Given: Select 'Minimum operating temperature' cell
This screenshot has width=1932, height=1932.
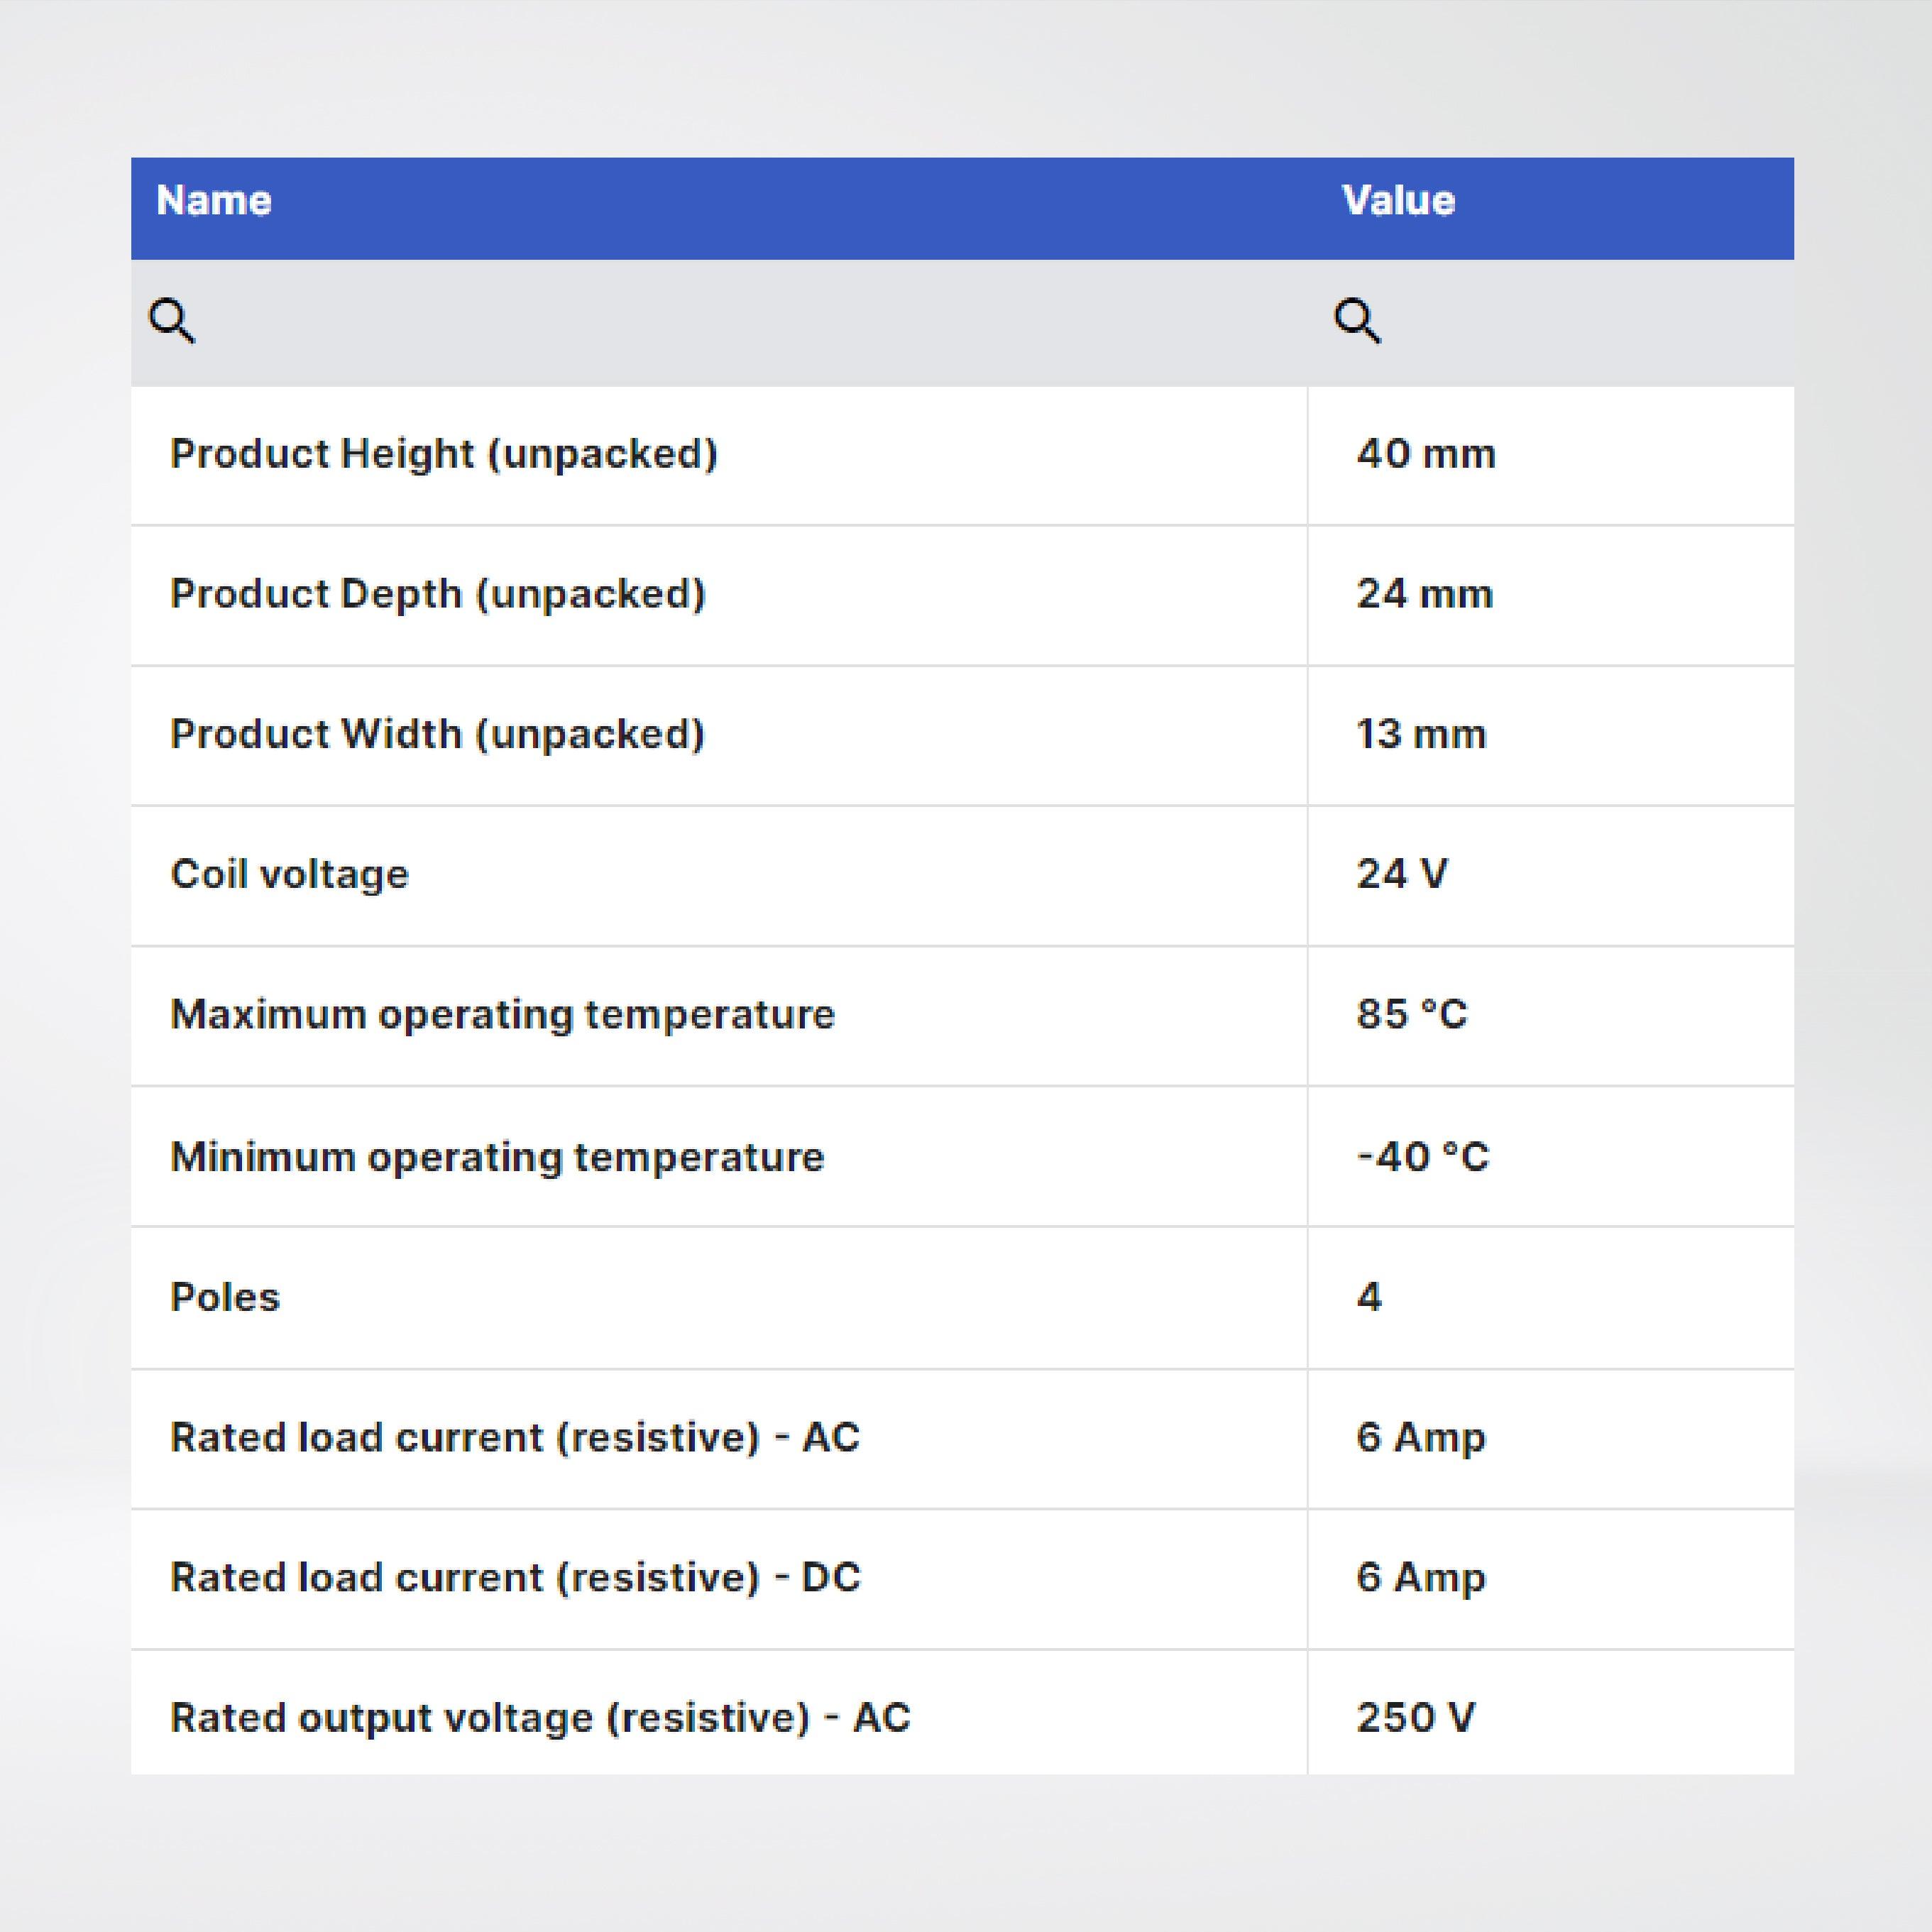Looking at the screenshot, I should (x=719, y=1157).
